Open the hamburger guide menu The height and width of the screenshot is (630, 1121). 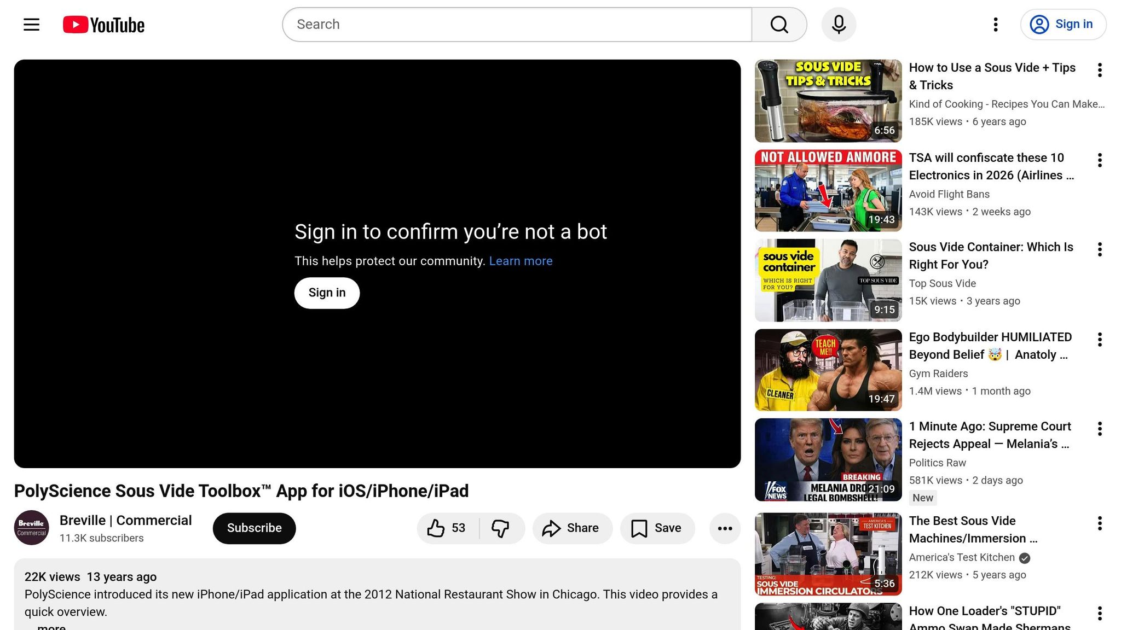(31, 25)
